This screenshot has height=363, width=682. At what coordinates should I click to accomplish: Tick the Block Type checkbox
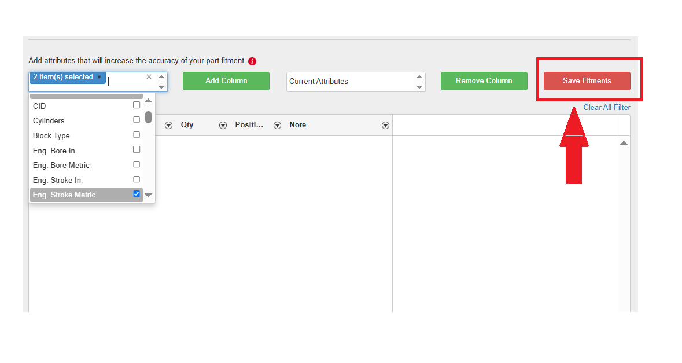[137, 135]
